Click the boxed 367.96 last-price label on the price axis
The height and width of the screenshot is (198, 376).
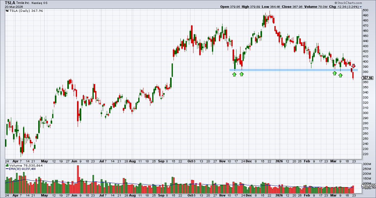[x=367, y=78]
